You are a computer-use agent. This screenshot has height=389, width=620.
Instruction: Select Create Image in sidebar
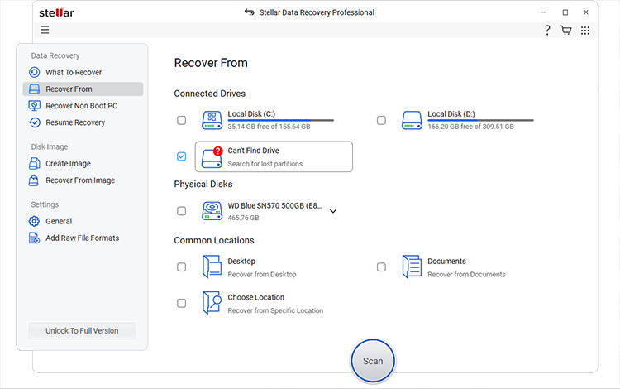[x=68, y=163]
